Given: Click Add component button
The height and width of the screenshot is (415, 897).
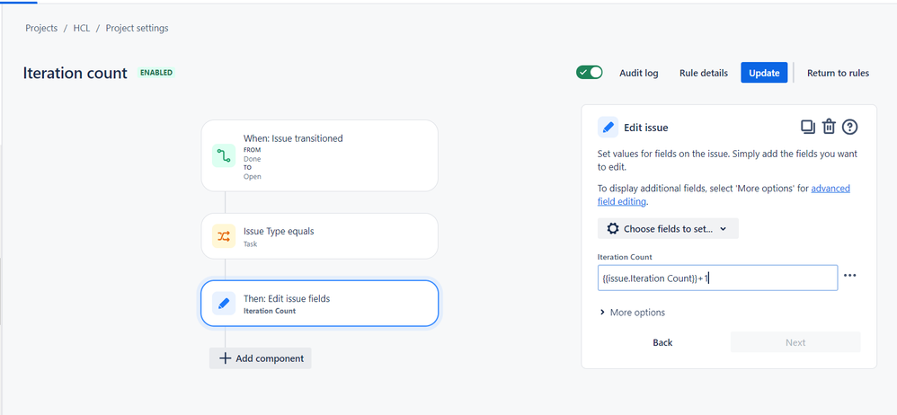Looking at the screenshot, I should tap(261, 358).
